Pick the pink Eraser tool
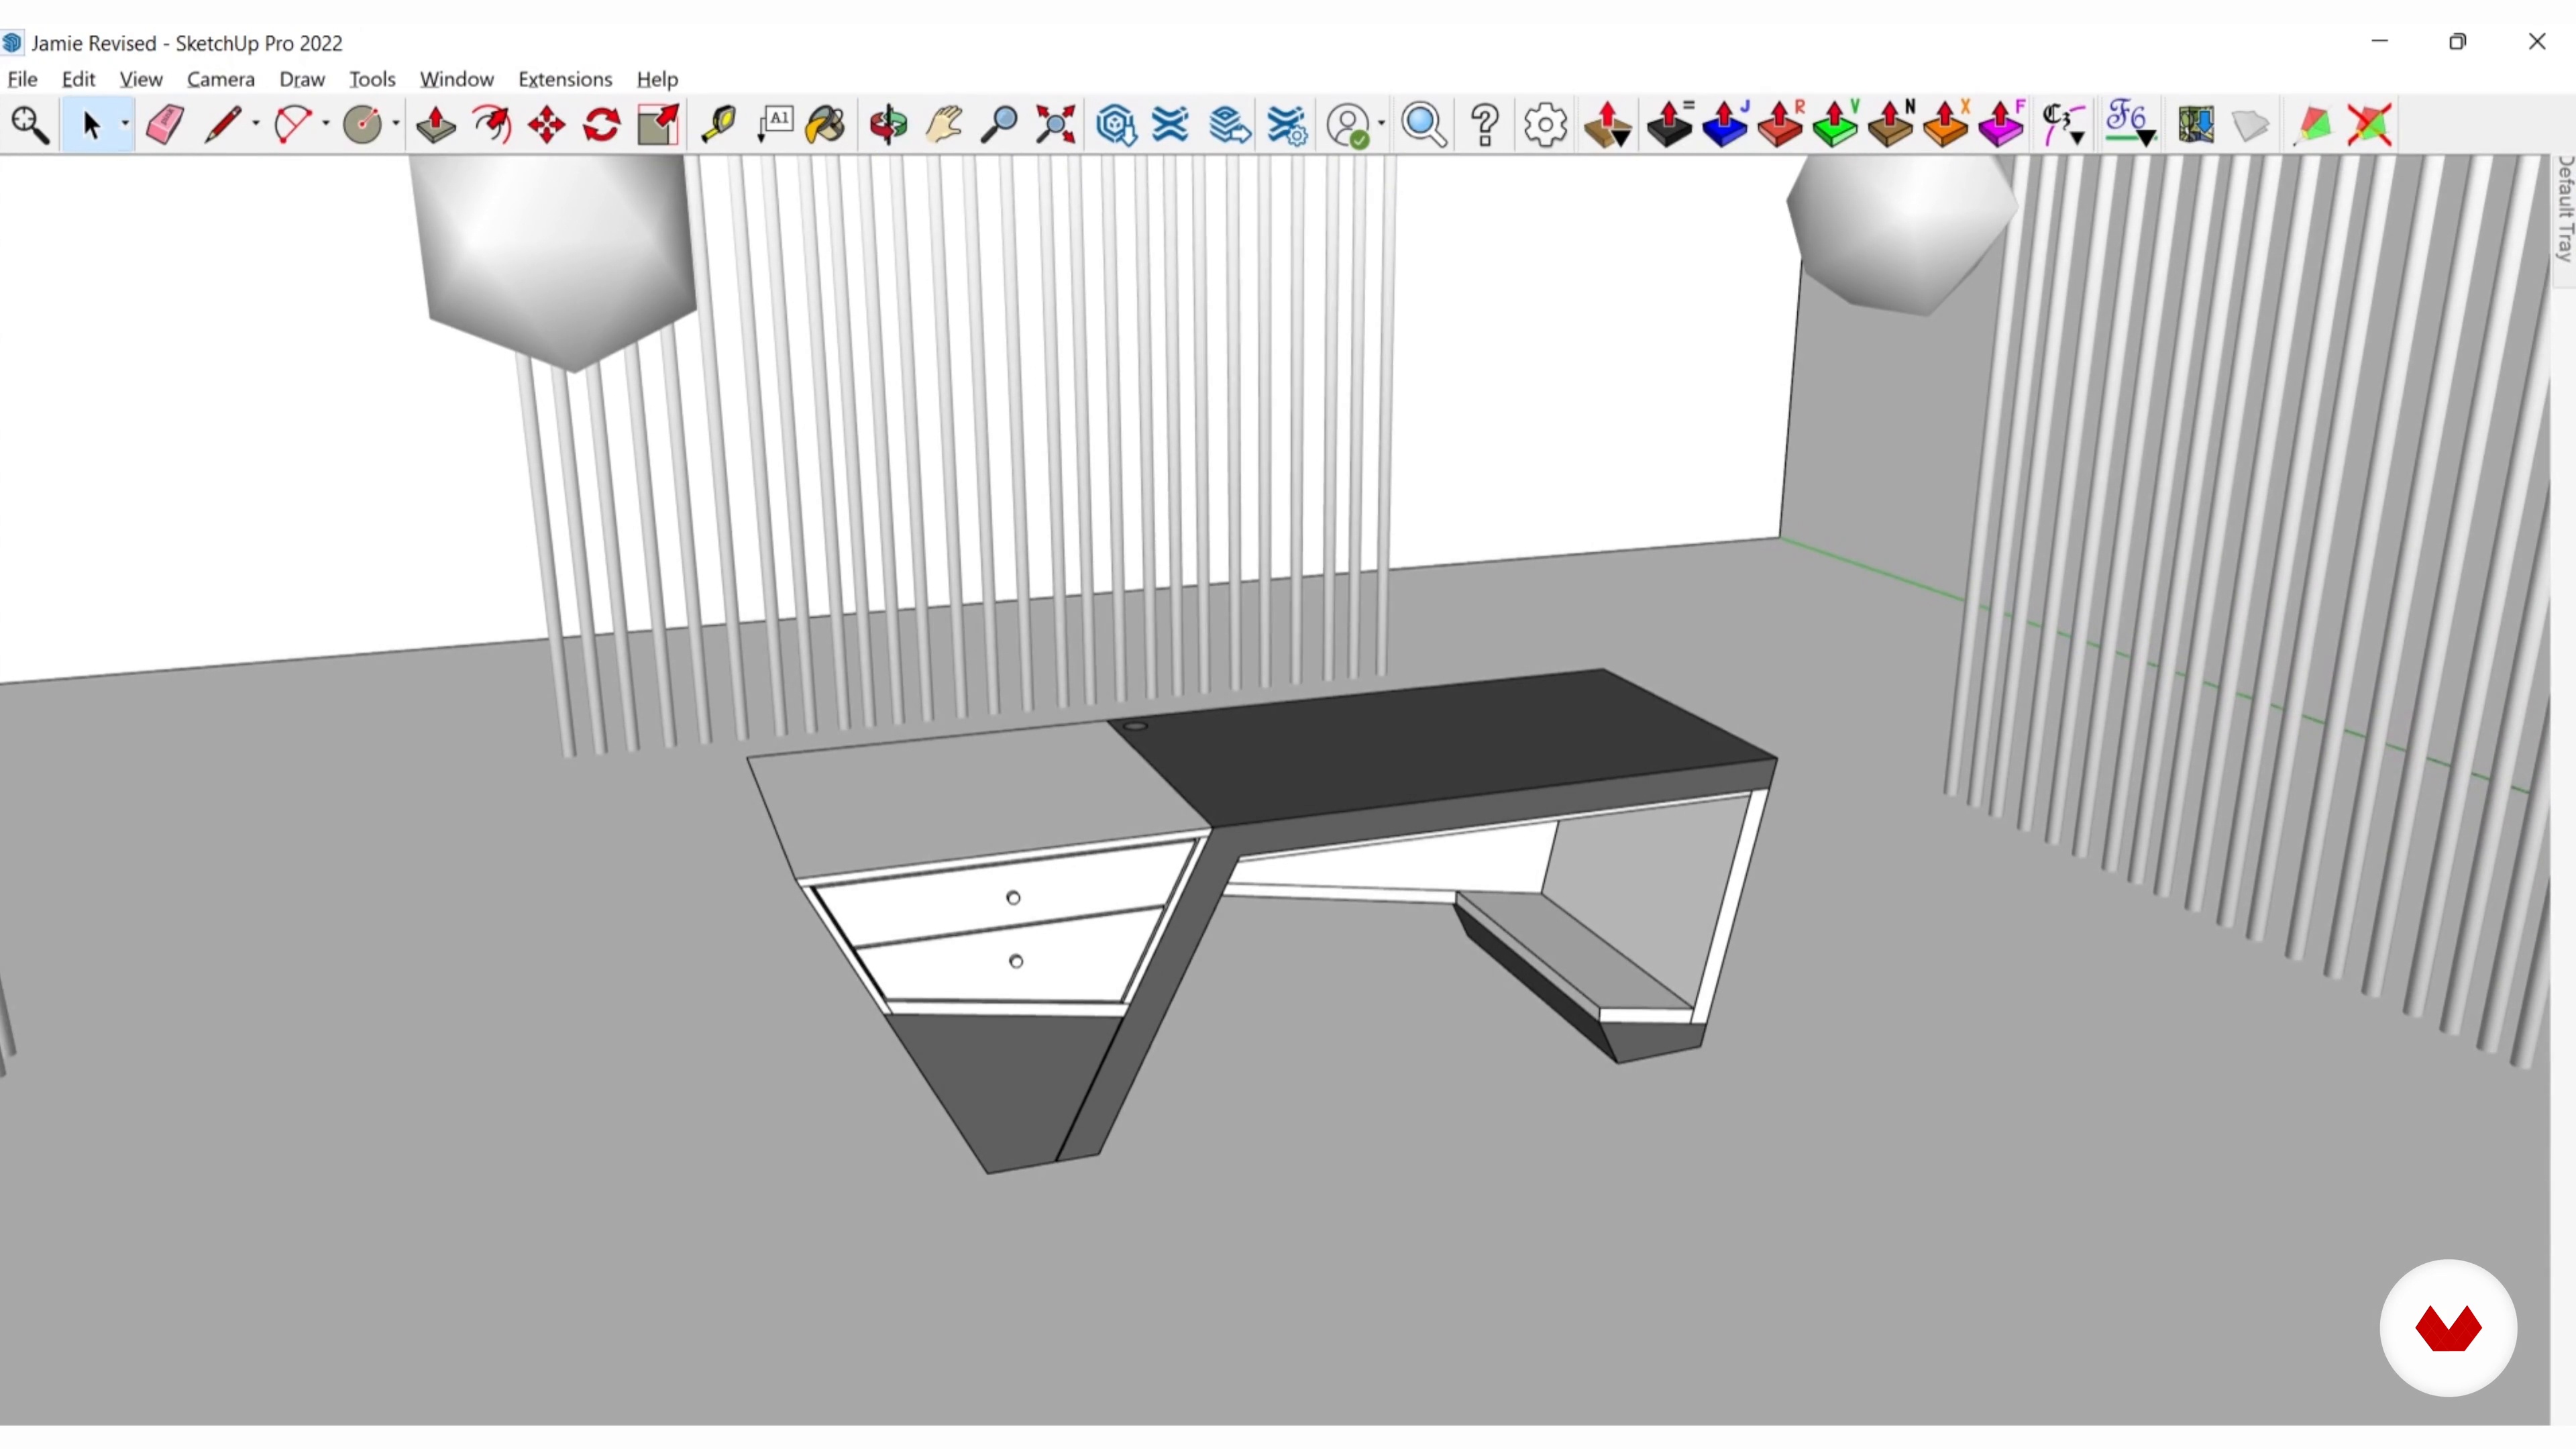Image resolution: width=2576 pixels, height=1449 pixels. pyautogui.click(x=165, y=125)
